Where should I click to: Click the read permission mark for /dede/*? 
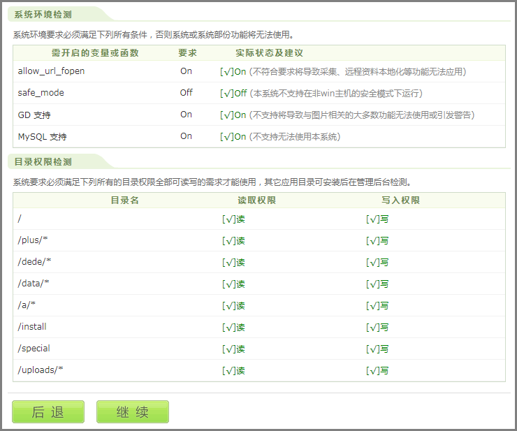233,262
